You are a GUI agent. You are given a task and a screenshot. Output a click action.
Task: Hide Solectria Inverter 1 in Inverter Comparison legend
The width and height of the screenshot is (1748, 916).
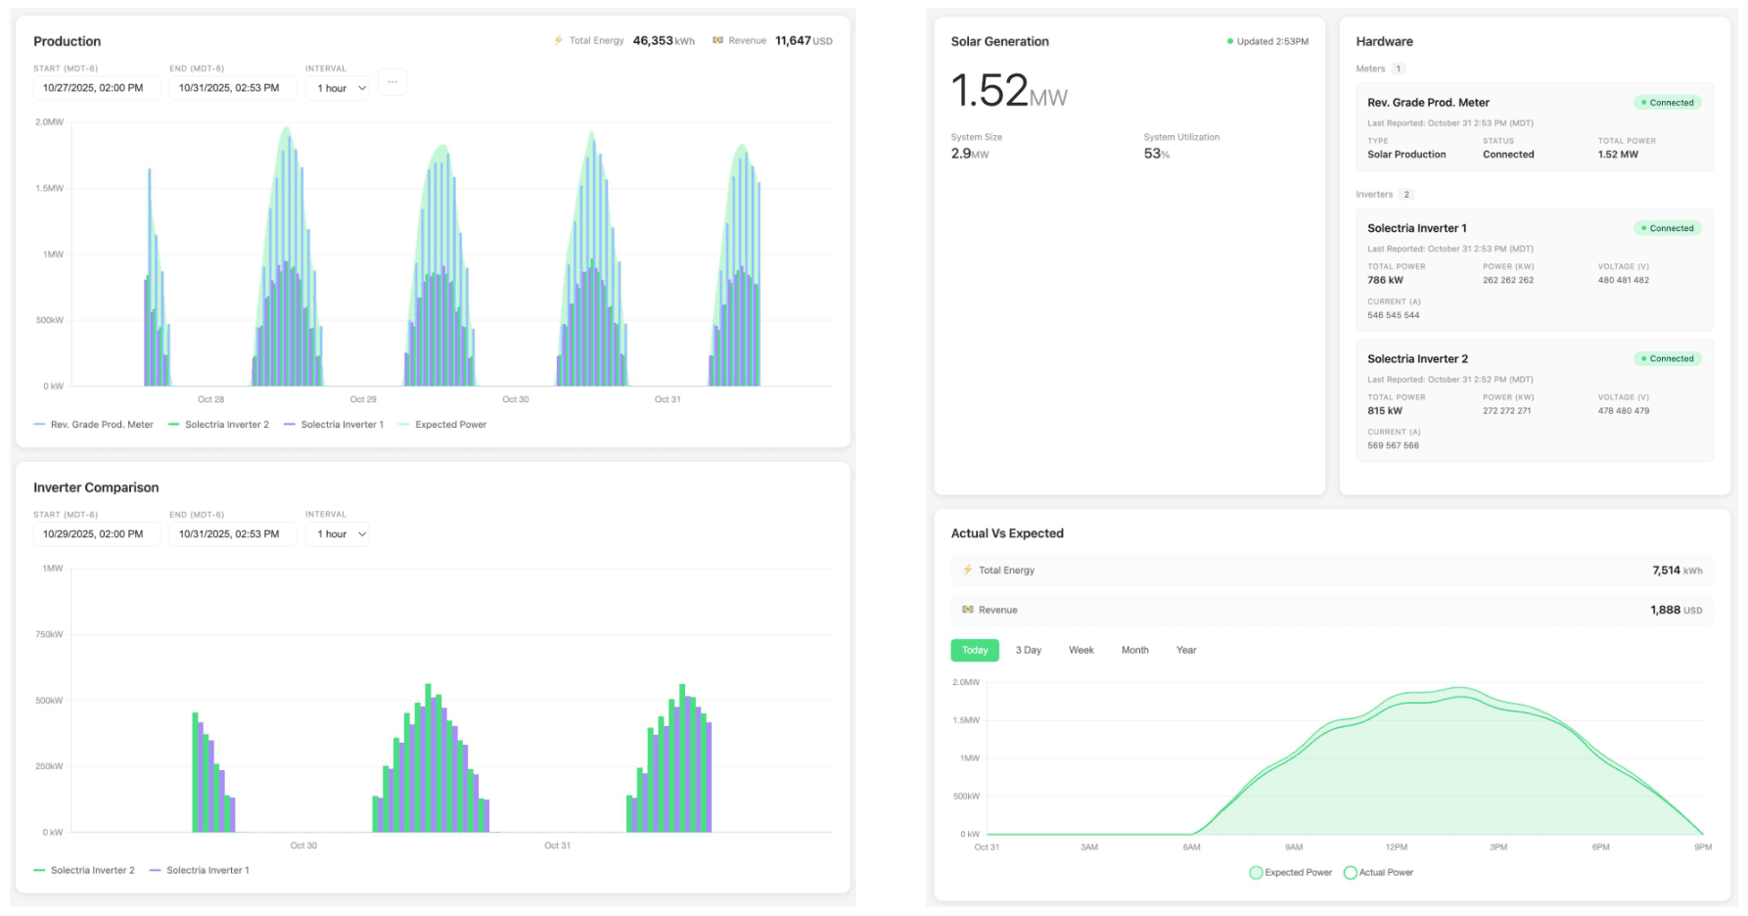199,870
